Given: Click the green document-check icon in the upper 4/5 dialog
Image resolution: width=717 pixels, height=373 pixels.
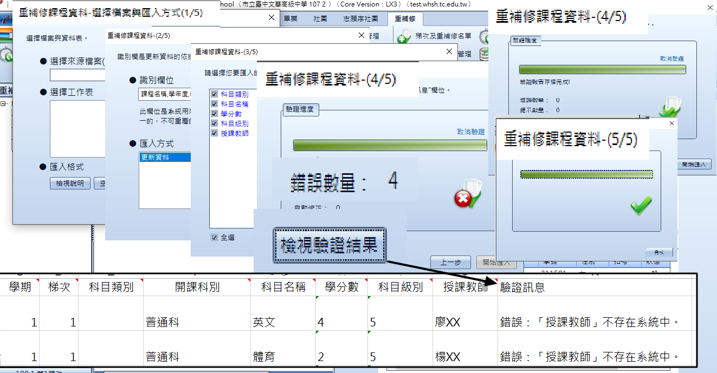Looking at the screenshot, I should [668, 108].
